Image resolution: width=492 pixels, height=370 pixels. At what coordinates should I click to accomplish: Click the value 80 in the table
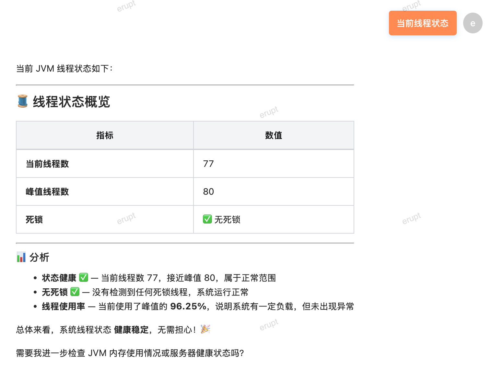(x=208, y=192)
